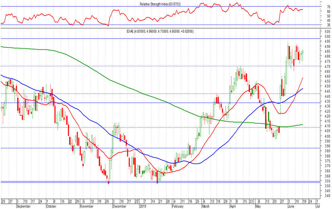The image size is (332, 209).
Task: Select the February month label
Action: pyautogui.click(x=178, y=206)
